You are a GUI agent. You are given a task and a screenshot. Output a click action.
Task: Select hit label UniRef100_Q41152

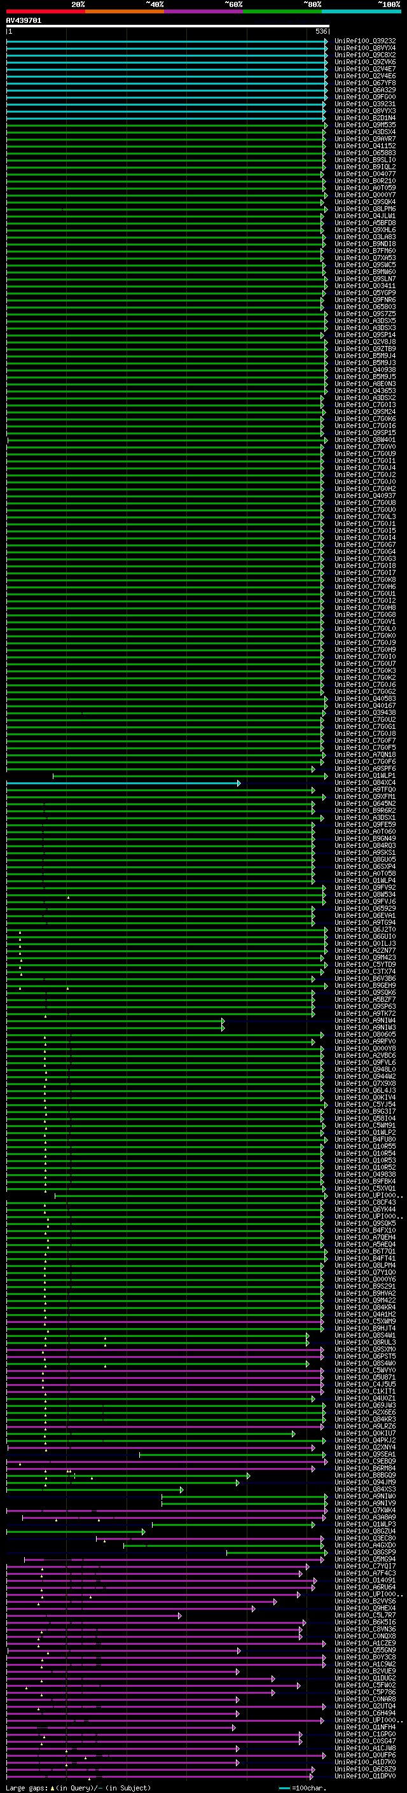click(x=365, y=146)
